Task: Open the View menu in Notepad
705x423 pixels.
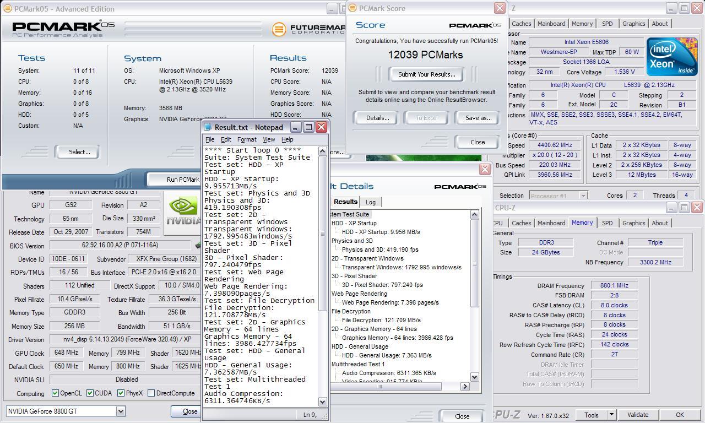Action: 269,139
